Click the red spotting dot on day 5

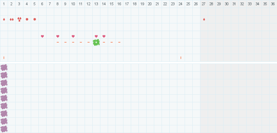pyautogui.click(x=35, y=19)
